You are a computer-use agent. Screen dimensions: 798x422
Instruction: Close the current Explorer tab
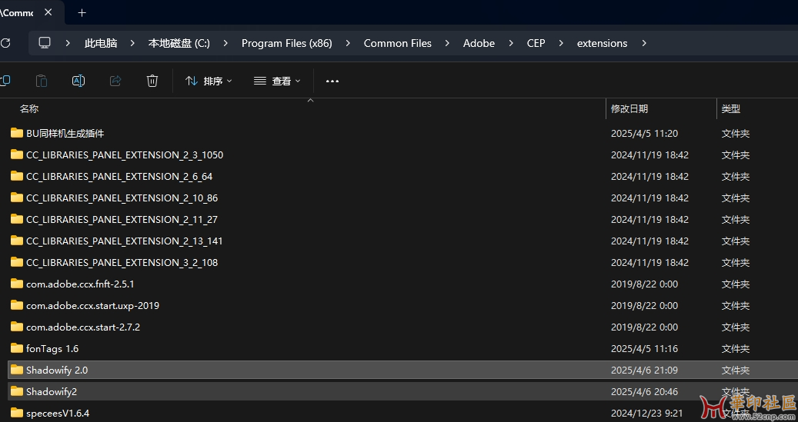click(x=48, y=12)
